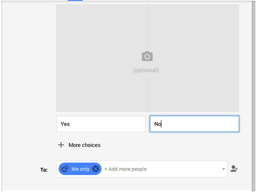The width and height of the screenshot is (256, 192).
Task: Click the More choices button
Action: coord(79,145)
